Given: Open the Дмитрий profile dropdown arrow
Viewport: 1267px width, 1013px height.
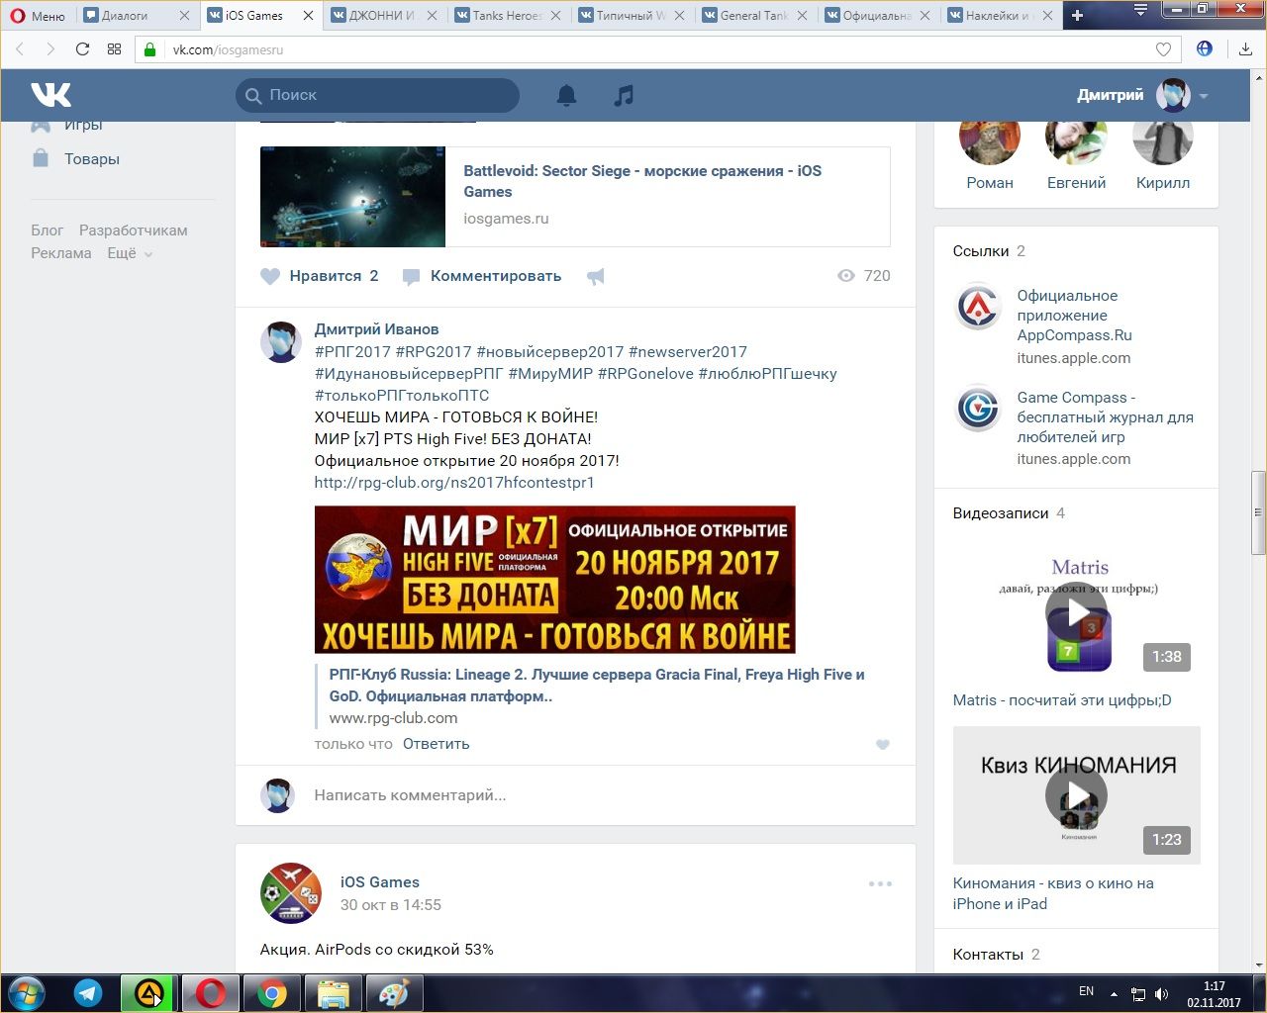Looking at the screenshot, I should (1204, 96).
